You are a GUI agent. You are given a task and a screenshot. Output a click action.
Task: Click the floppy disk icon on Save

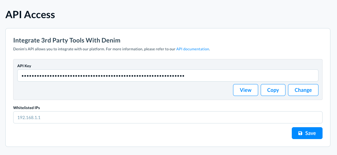(x=300, y=133)
